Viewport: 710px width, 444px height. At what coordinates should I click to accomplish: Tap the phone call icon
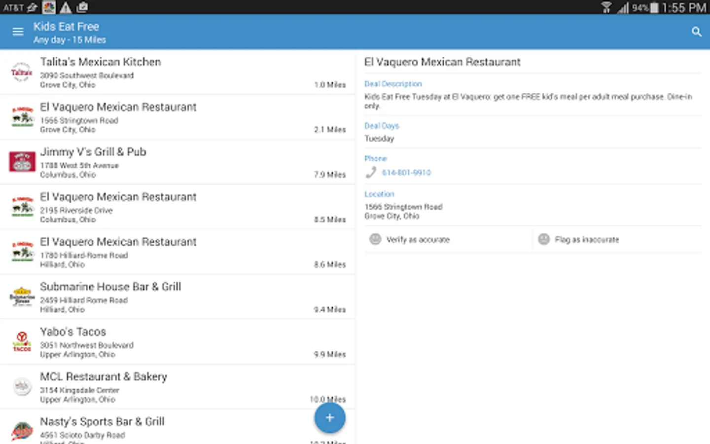(x=371, y=173)
